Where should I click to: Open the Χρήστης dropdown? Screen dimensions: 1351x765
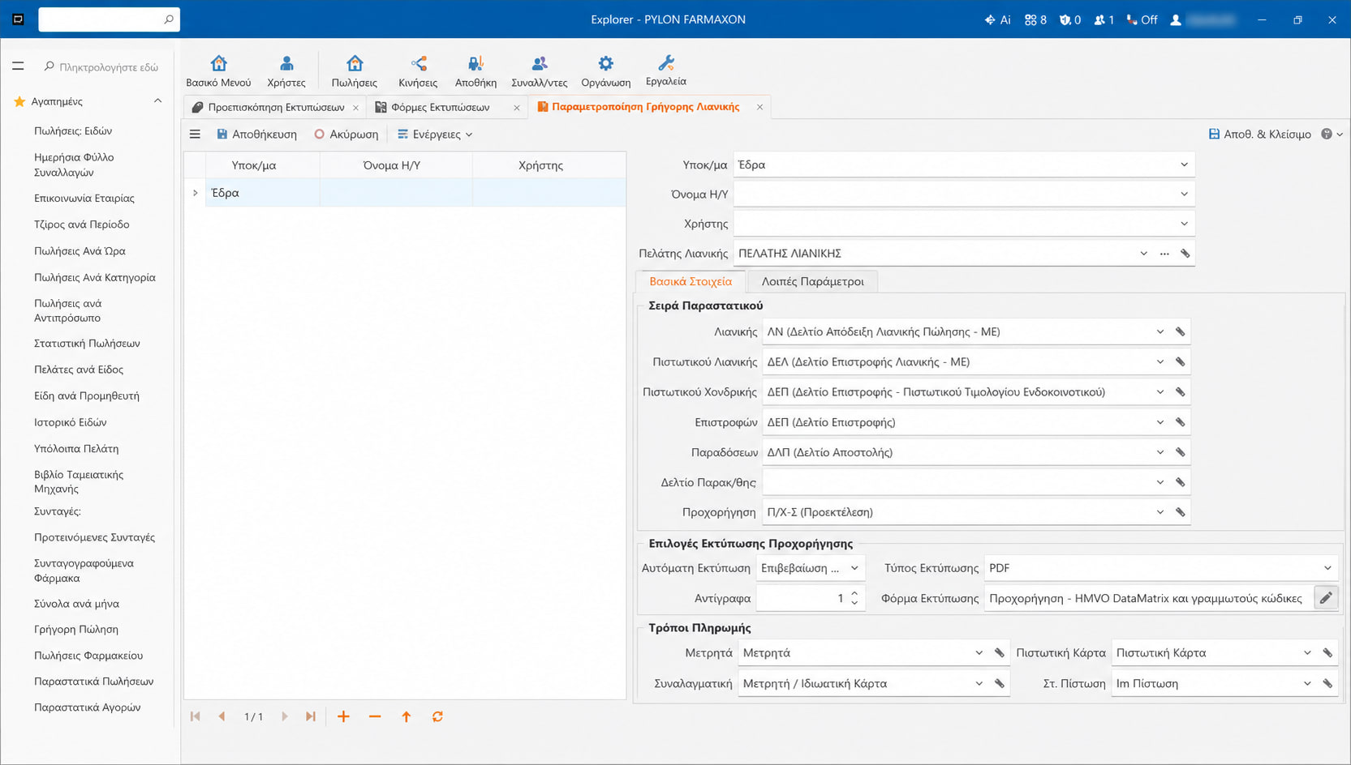point(1184,224)
